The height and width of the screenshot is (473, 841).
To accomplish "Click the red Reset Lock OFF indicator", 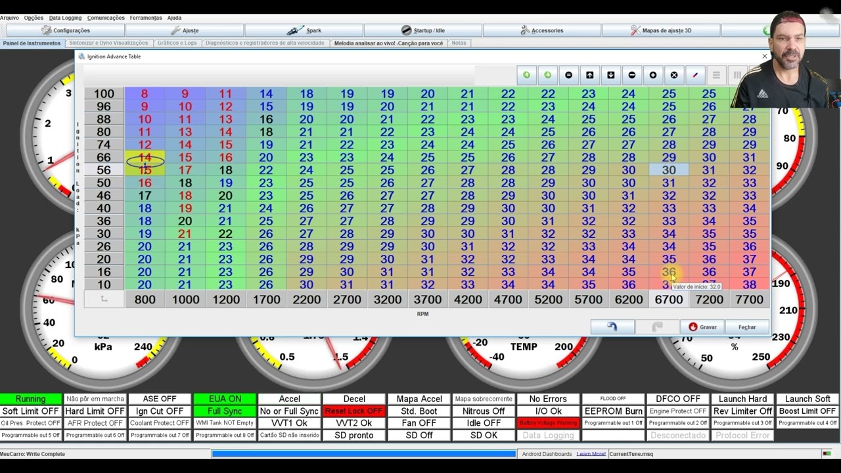I will tap(354, 411).
